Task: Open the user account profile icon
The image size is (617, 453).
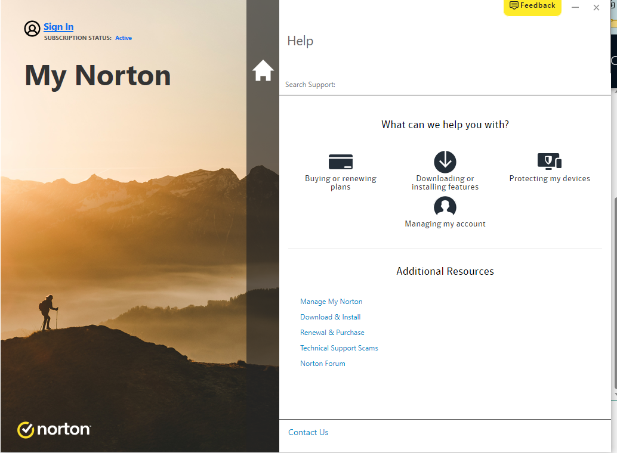Action: 32,29
